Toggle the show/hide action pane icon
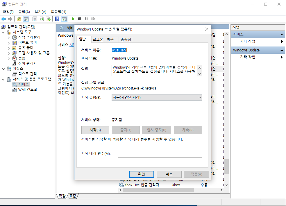The image size is (286, 206). (64, 19)
